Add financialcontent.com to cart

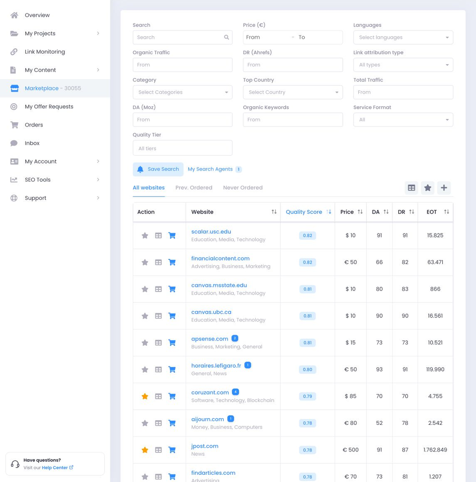[x=172, y=262]
